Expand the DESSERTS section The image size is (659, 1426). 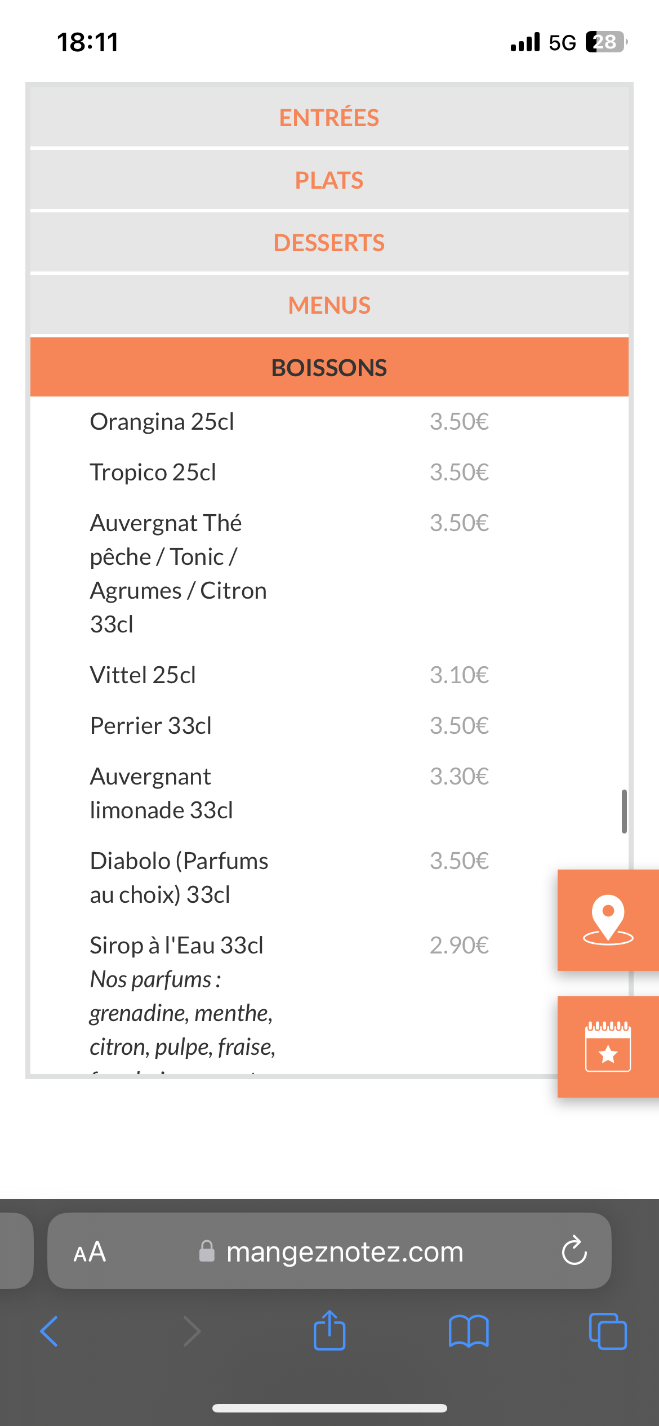(329, 243)
